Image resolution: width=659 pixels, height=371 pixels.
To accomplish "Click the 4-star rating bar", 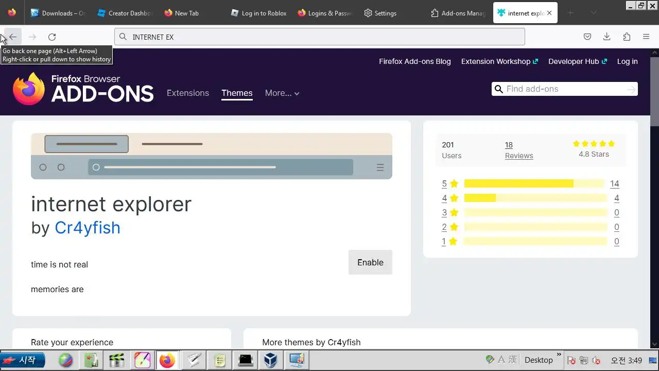I will (x=535, y=198).
